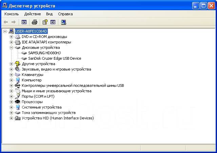The width and height of the screenshot is (217, 153).
Task: Expand Мыши и иные указывающие устройства
Action: pos(11,91)
